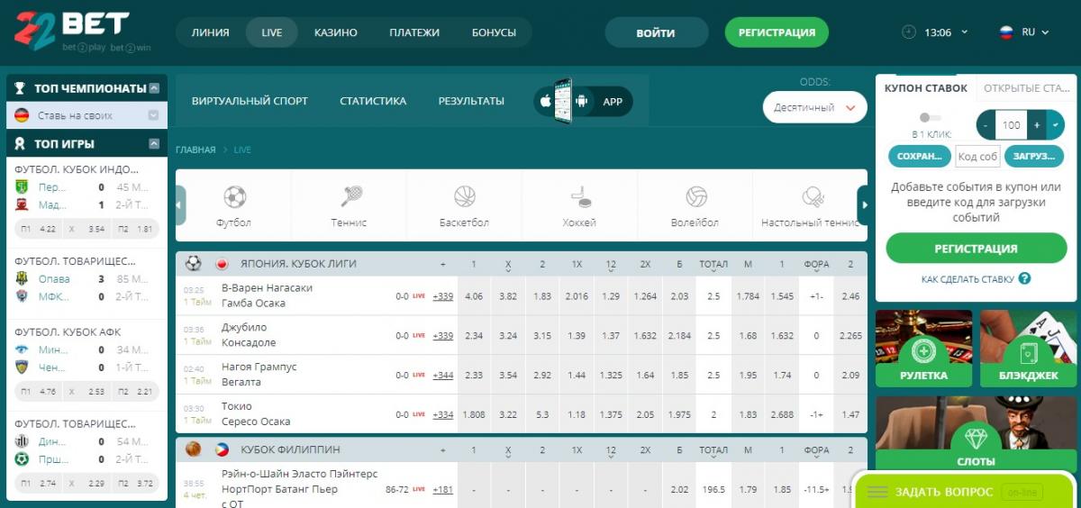1081x508 pixels.
Task: Click the Russian flag language icon
Action: (1006, 32)
